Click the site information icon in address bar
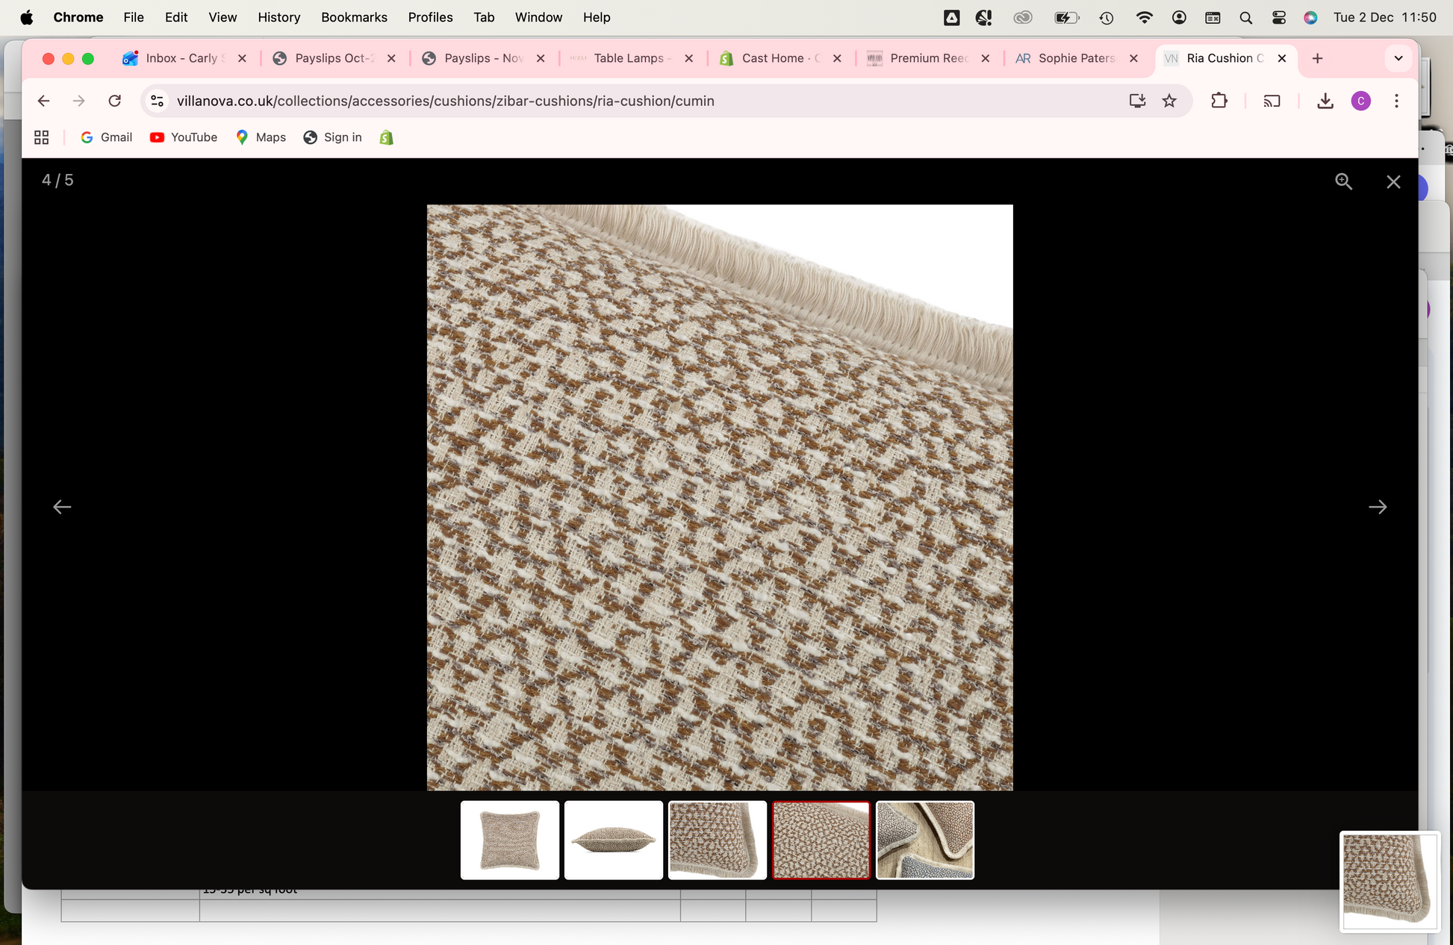 (157, 101)
